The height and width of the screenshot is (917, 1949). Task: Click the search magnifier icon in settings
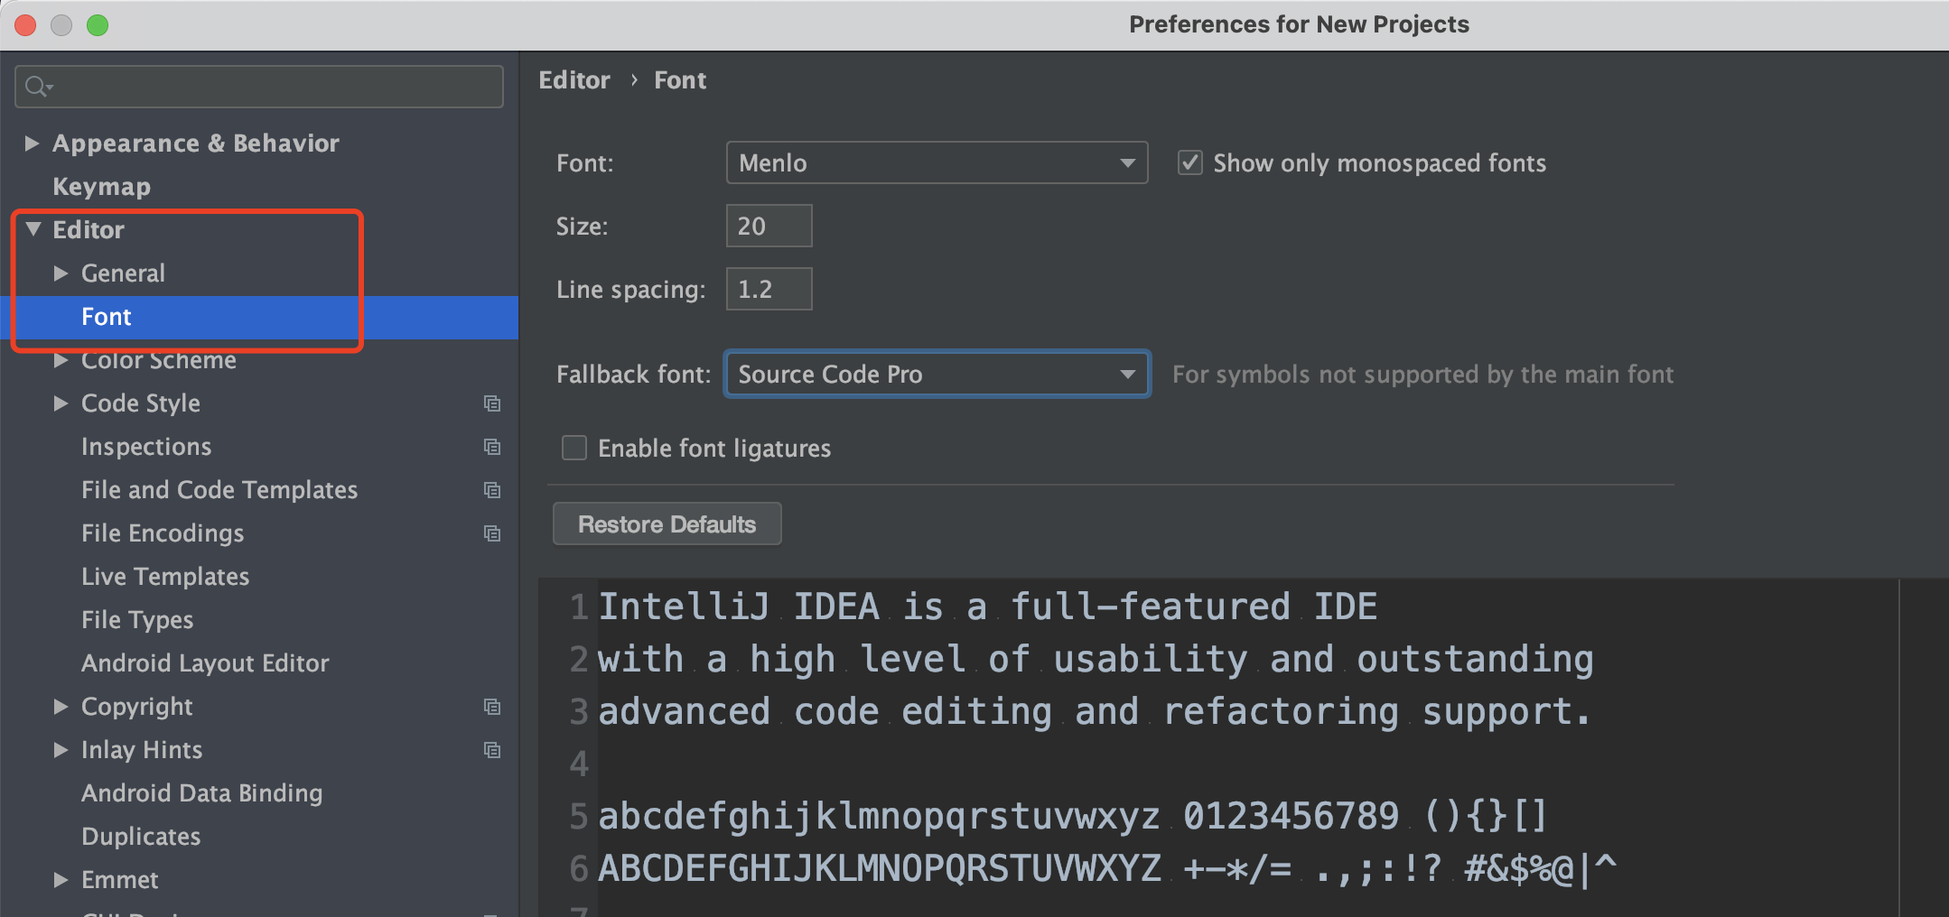(37, 87)
